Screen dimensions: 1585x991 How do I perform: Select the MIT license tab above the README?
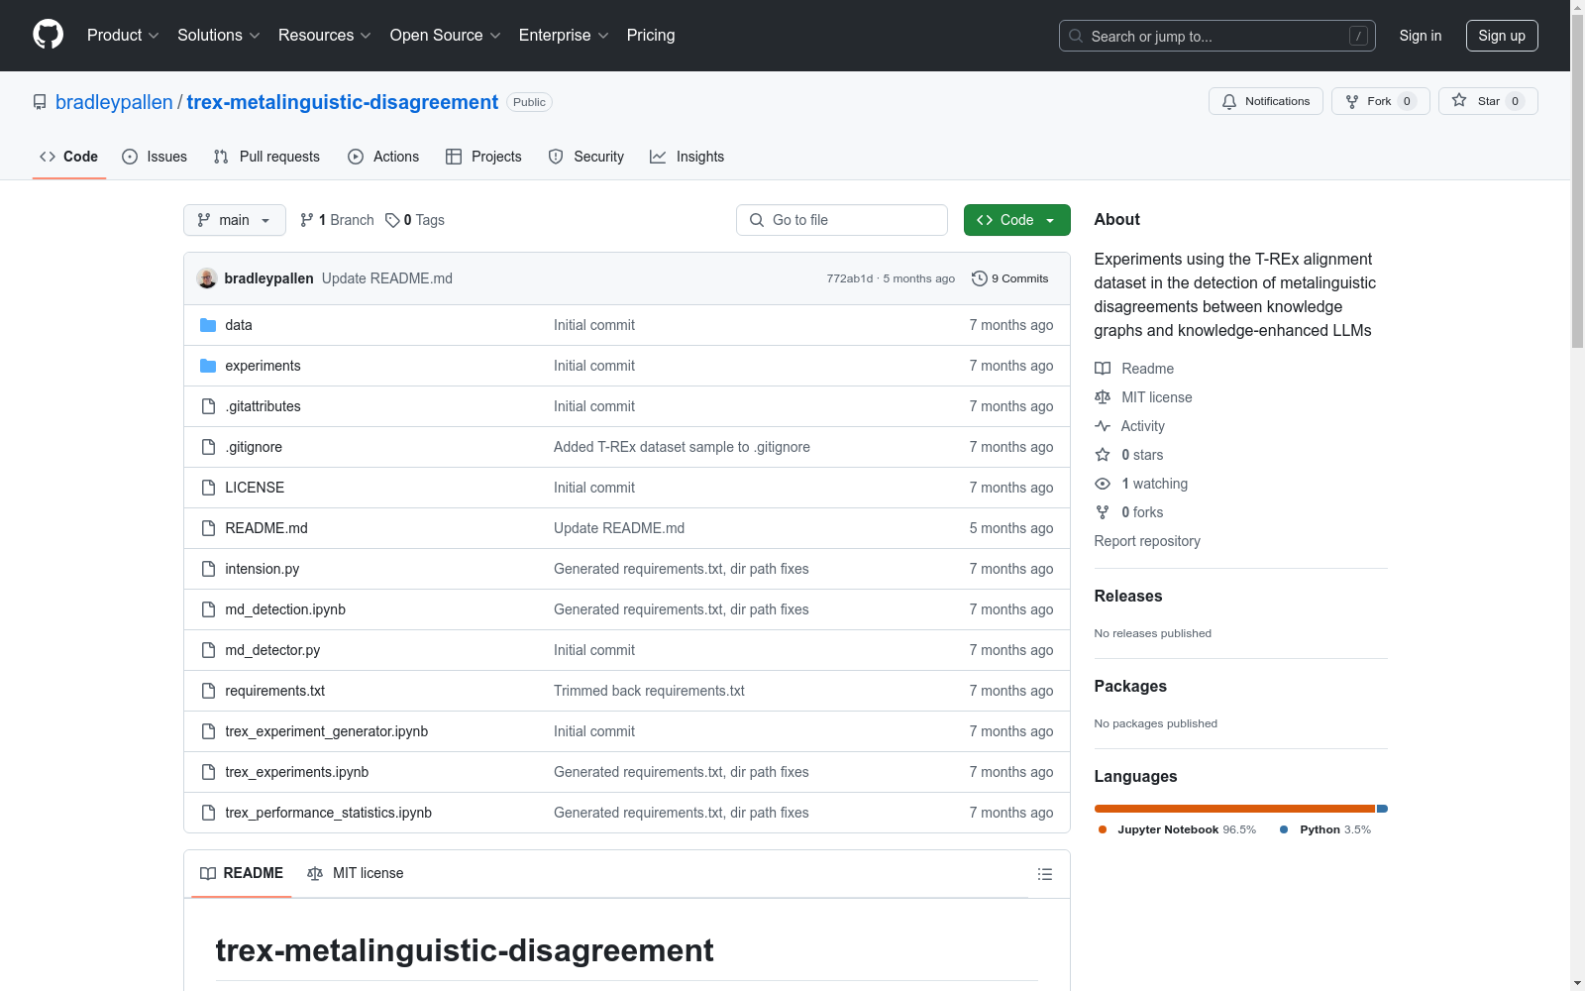(356, 873)
